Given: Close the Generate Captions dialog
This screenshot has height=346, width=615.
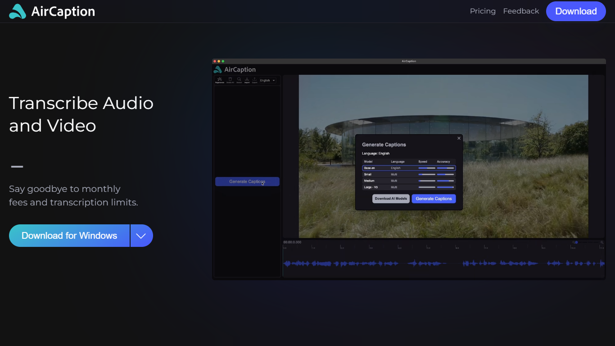Looking at the screenshot, I should pos(459,138).
